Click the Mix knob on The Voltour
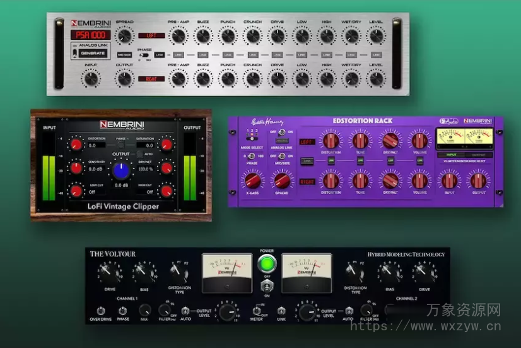521x348 pixels. pos(144,310)
